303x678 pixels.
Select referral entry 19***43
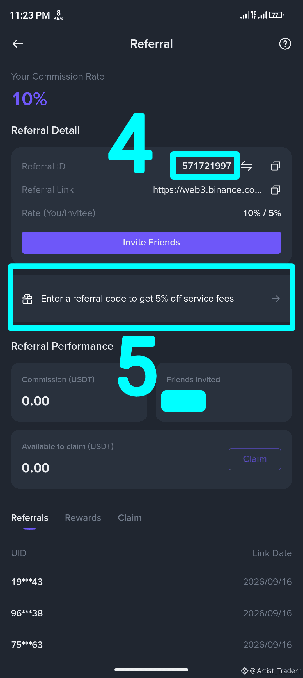pyautogui.click(x=151, y=582)
